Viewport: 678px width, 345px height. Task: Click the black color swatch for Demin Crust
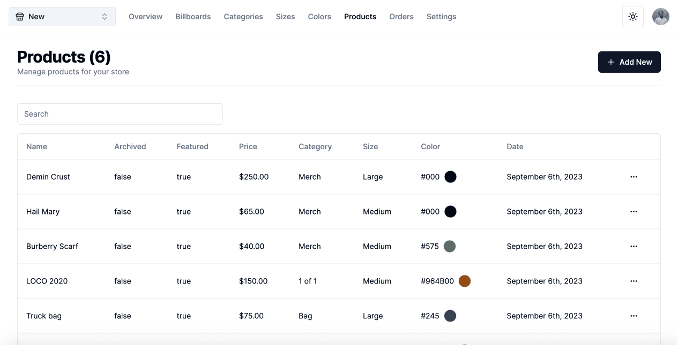pos(450,177)
